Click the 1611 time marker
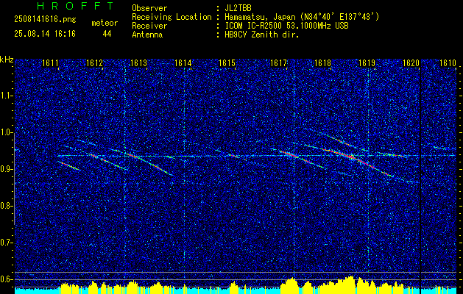Viewport: 463px width, 294px height. point(50,63)
